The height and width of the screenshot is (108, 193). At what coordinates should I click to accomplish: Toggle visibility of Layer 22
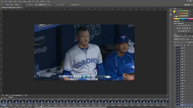click(x=175, y=48)
